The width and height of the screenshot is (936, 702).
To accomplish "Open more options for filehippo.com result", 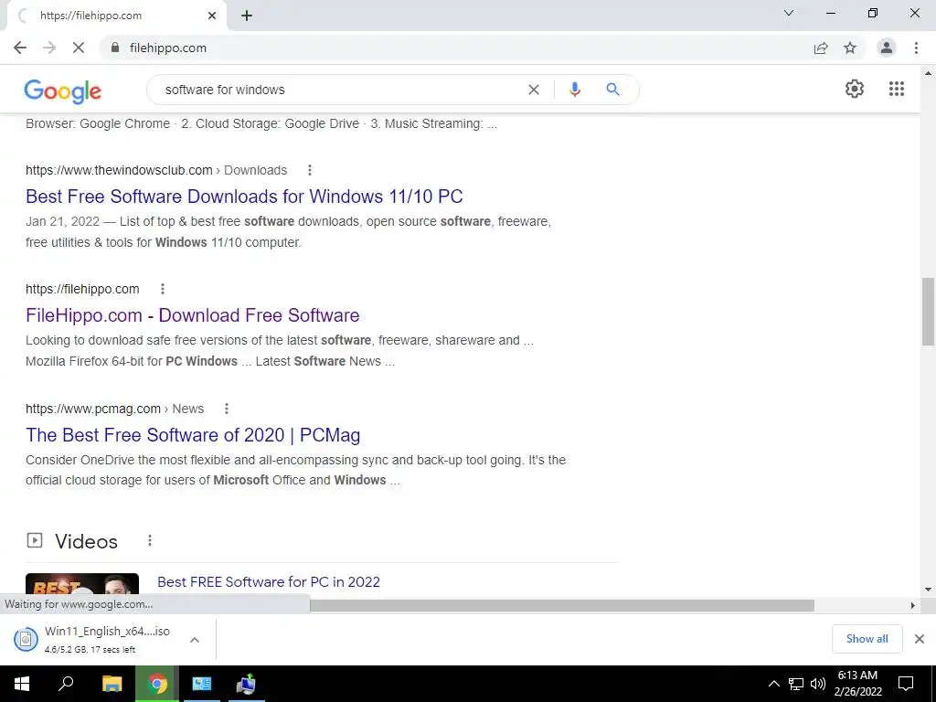I will pos(163,289).
